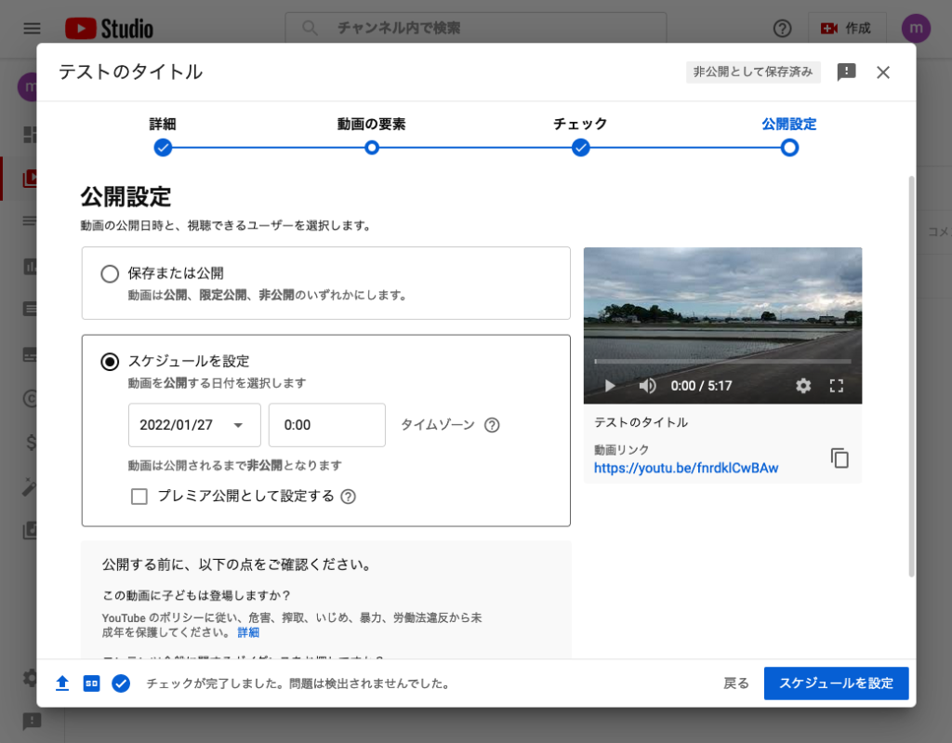
Task: Open the hamburger navigation menu
Action: [x=31, y=28]
